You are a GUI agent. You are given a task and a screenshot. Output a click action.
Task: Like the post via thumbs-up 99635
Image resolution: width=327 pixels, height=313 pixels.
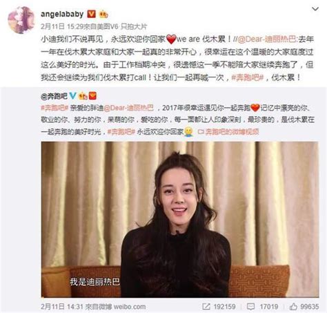[293, 306]
